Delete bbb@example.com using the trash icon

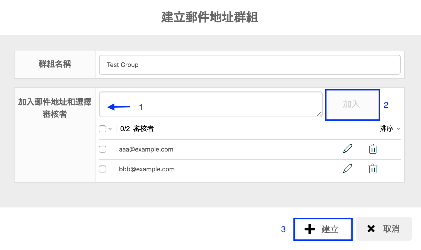pos(373,168)
